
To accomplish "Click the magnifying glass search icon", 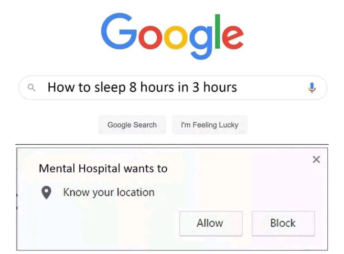I will (x=32, y=88).
